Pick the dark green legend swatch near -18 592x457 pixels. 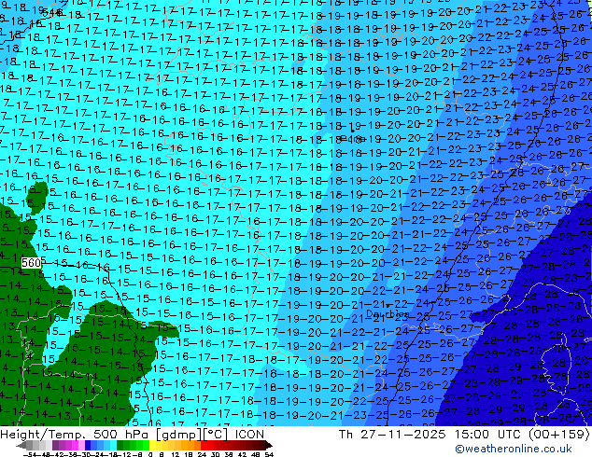[x=120, y=445]
